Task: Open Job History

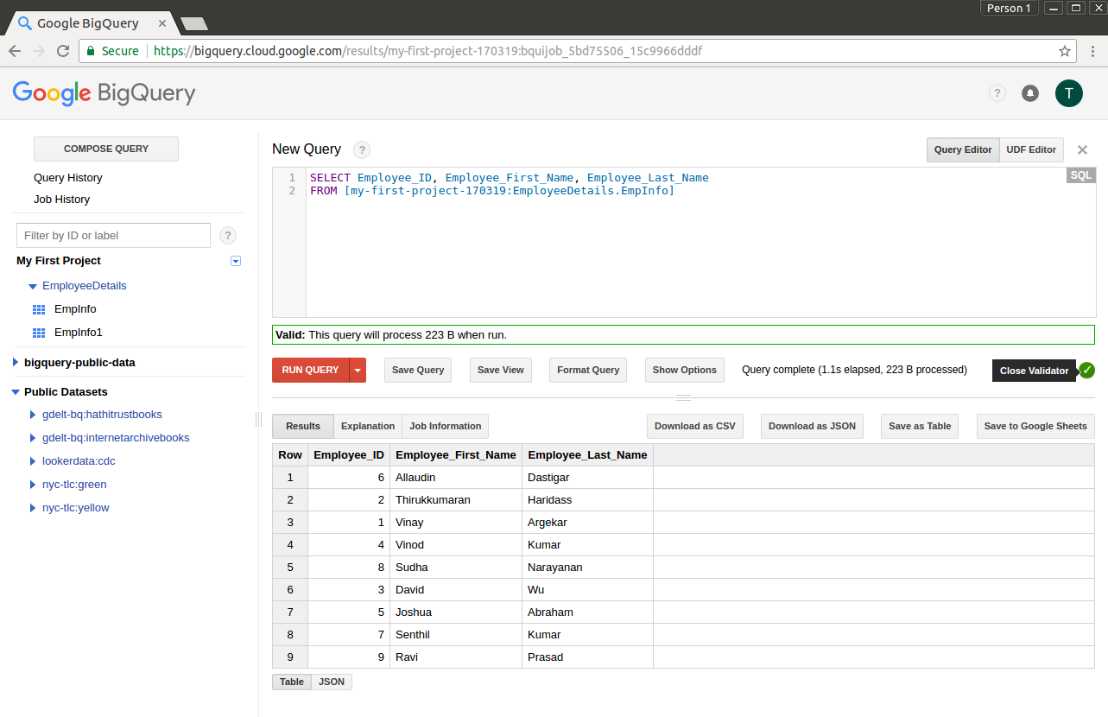Action: coord(62,200)
